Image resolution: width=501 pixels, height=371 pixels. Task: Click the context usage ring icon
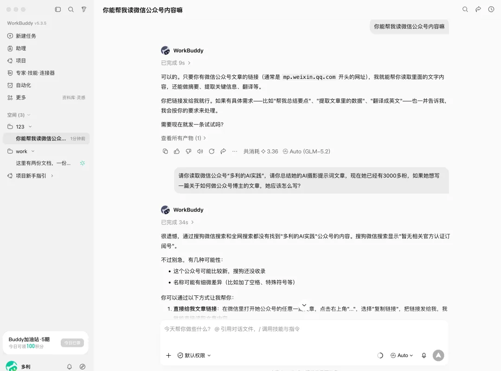(x=380, y=355)
